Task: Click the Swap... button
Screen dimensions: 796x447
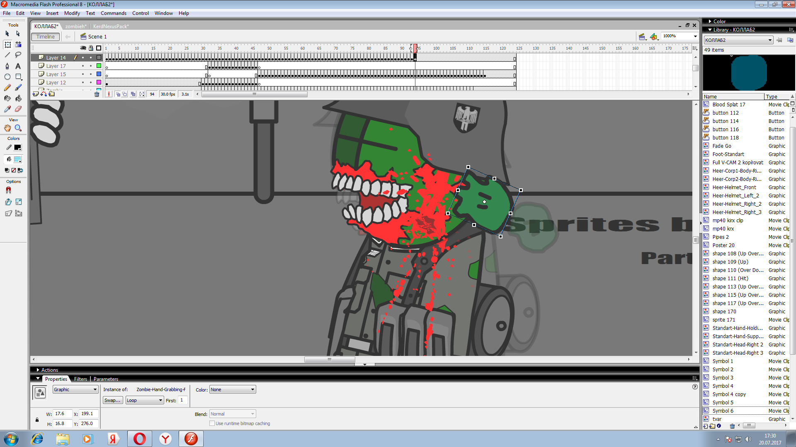Action: pos(113,400)
